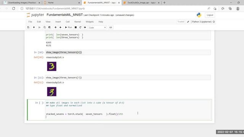The image size is (244, 137).
Task: Click the stacked_sevens code line
Action: click(84, 114)
